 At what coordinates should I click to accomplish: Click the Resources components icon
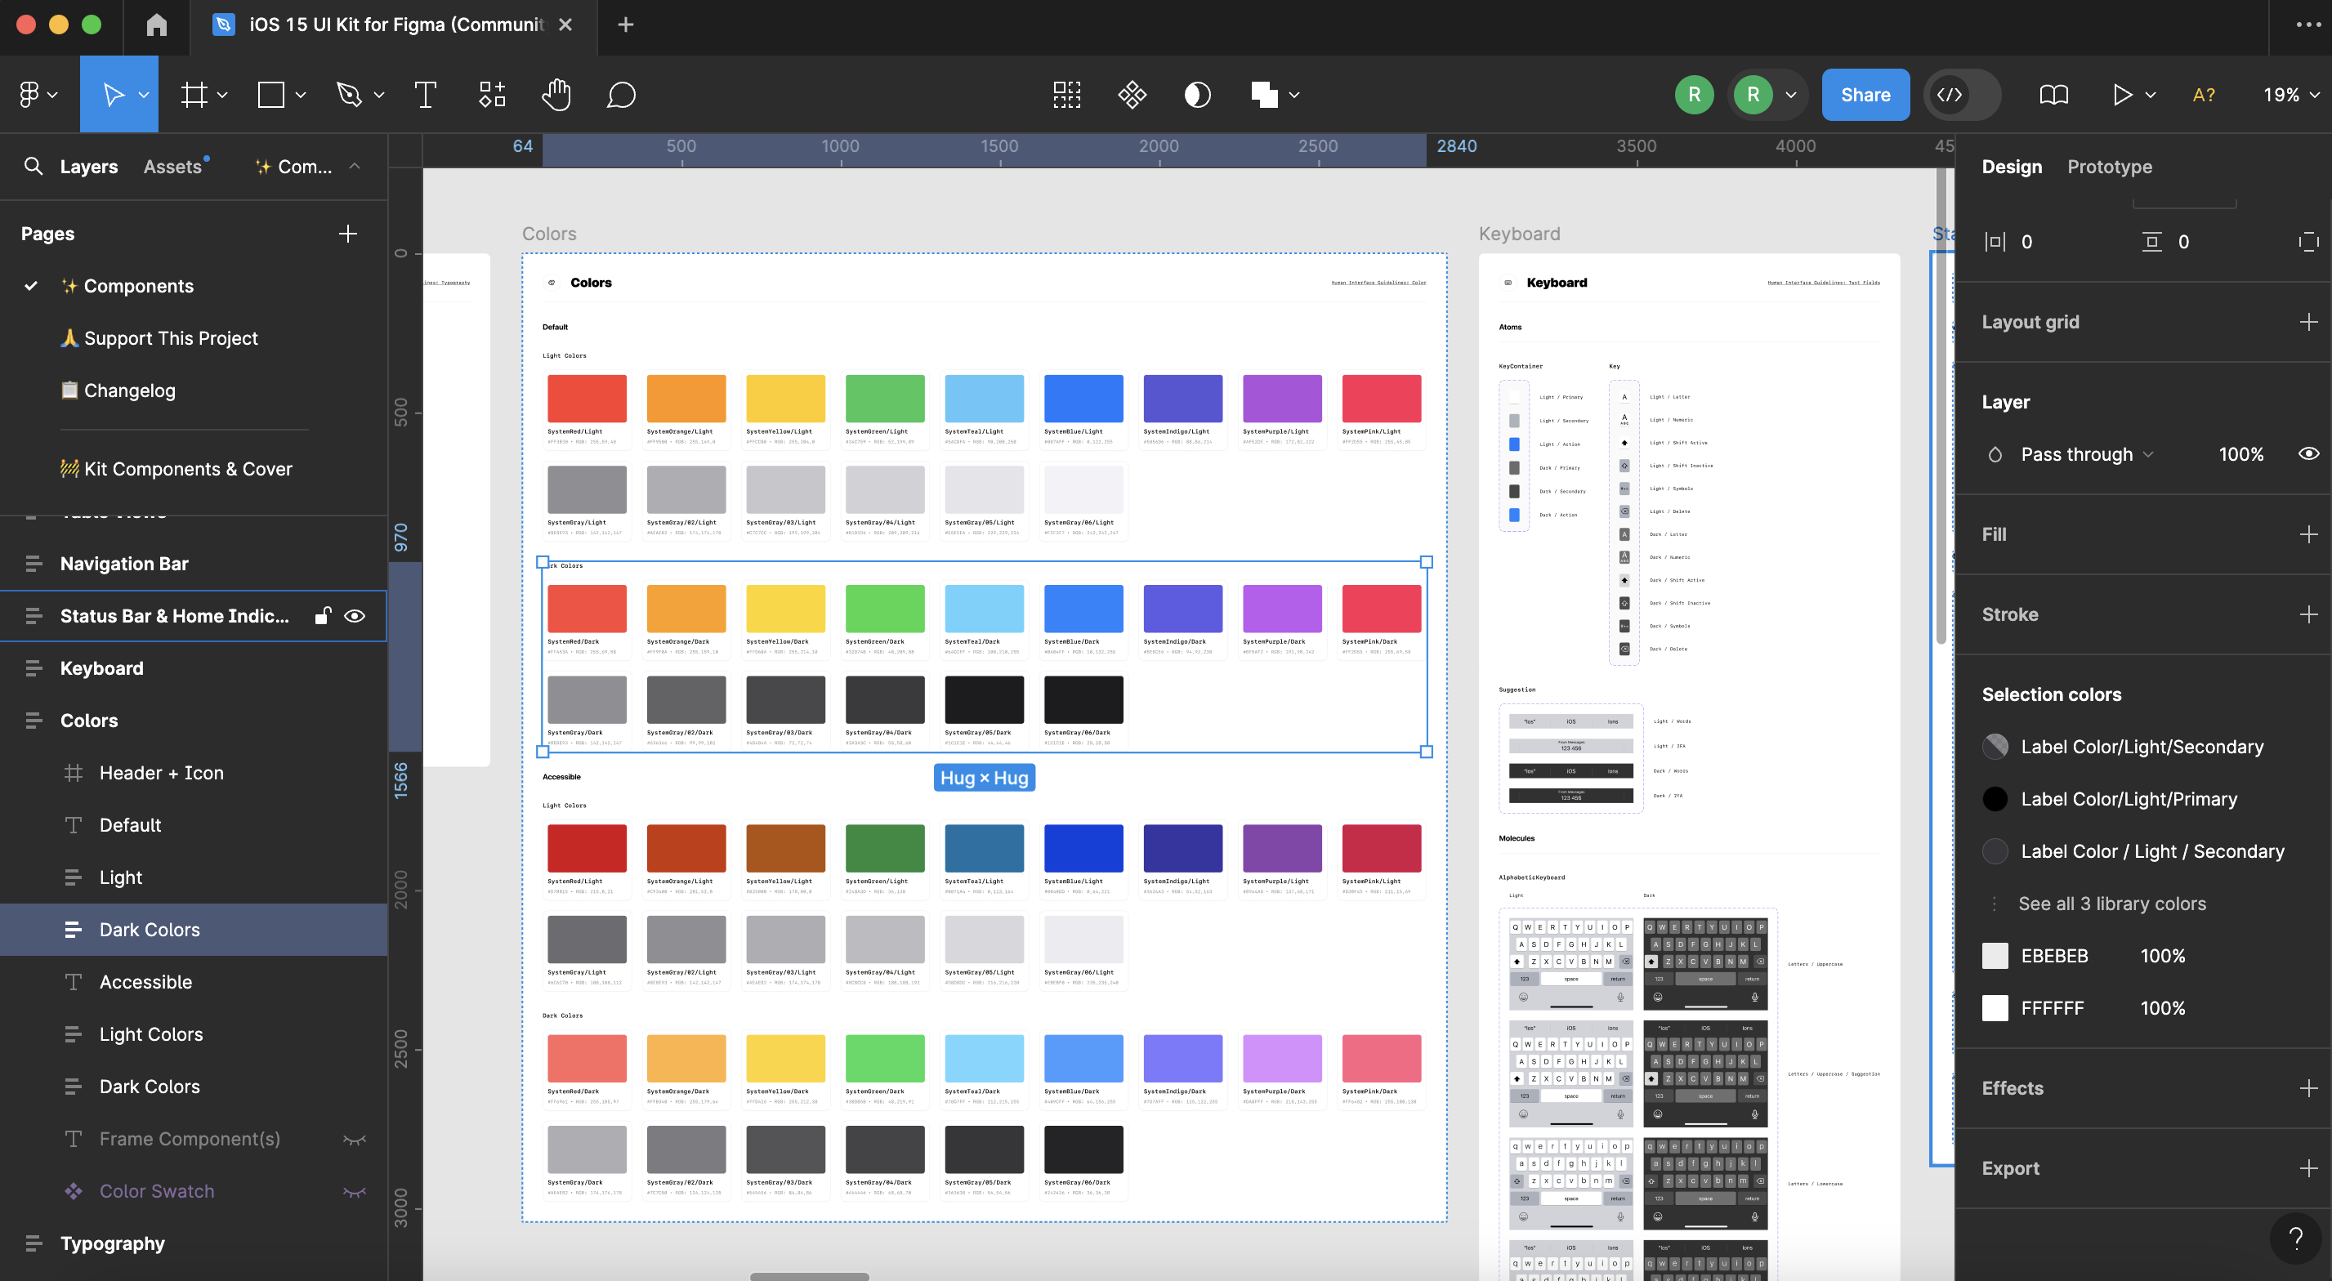point(492,95)
